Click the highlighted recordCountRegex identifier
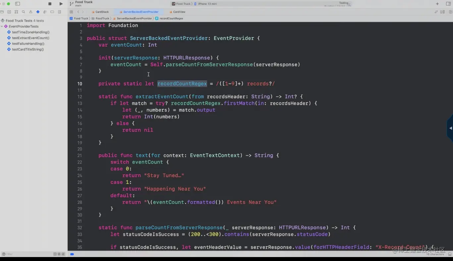Image resolution: width=453 pixels, height=261 pixels. 182,84
